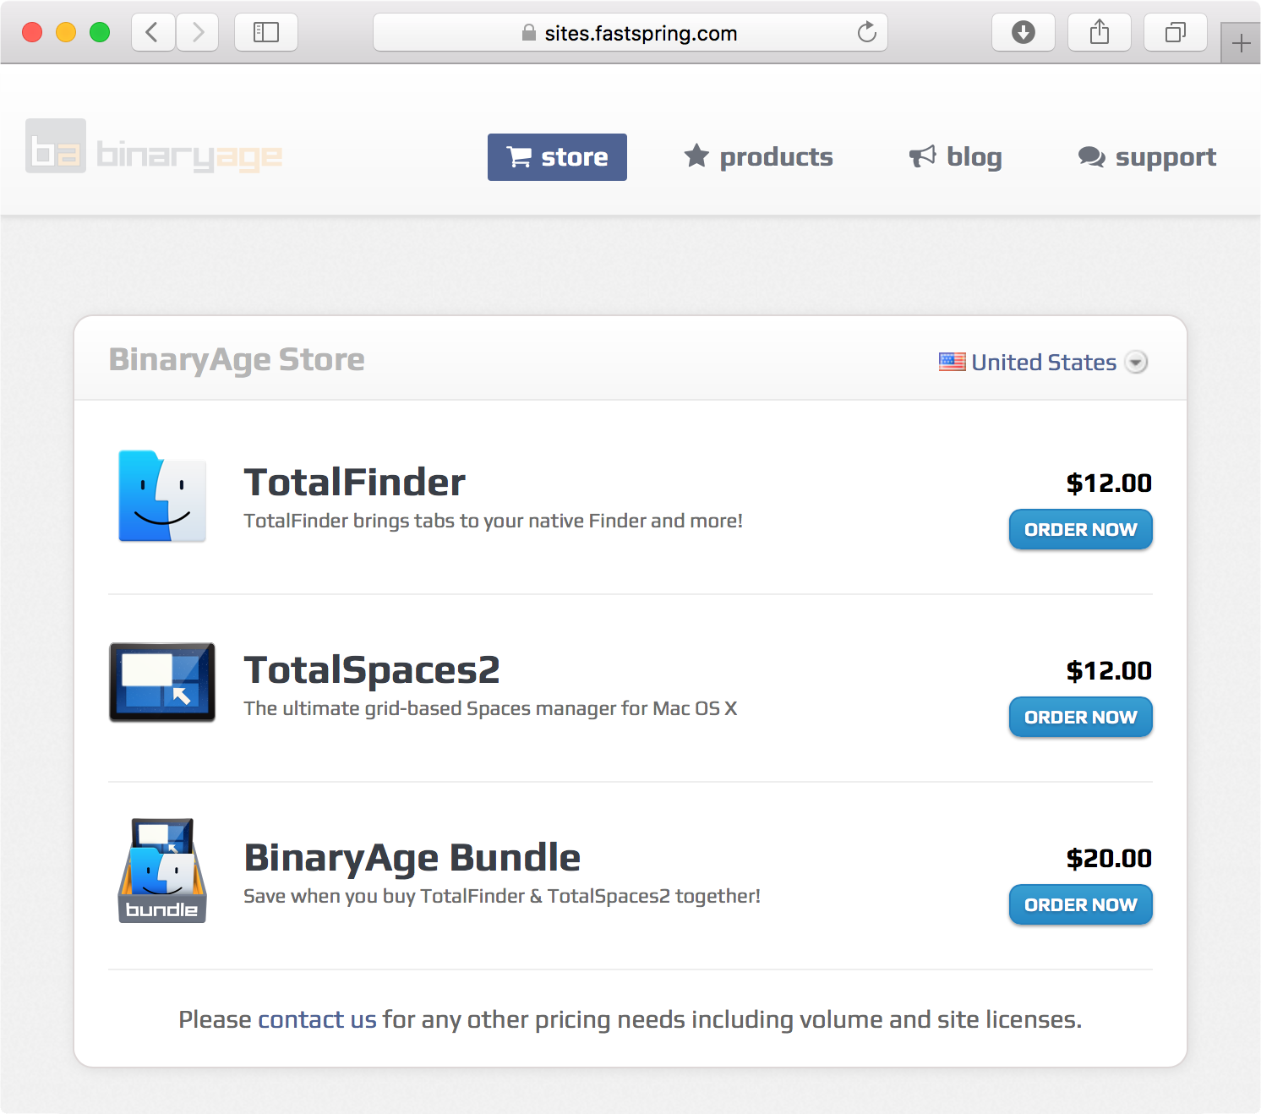This screenshot has height=1114, width=1261.
Task: Click the TotalSpaces2 grid screen icon
Action: pos(162,682)
